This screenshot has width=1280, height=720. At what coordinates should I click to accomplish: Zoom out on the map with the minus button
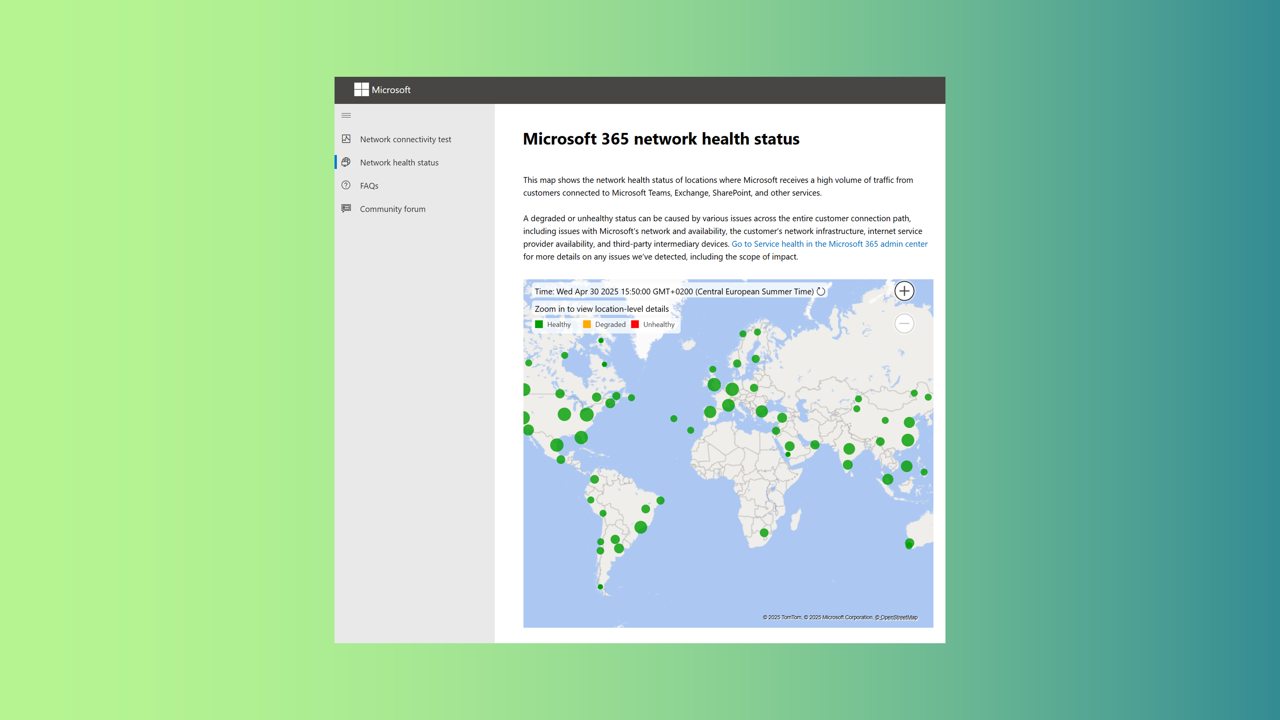904,323
